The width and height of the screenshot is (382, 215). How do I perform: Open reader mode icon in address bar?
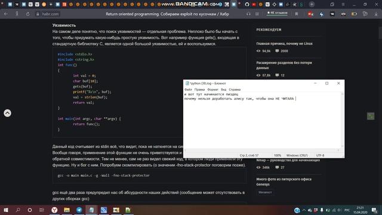[257, 14]
